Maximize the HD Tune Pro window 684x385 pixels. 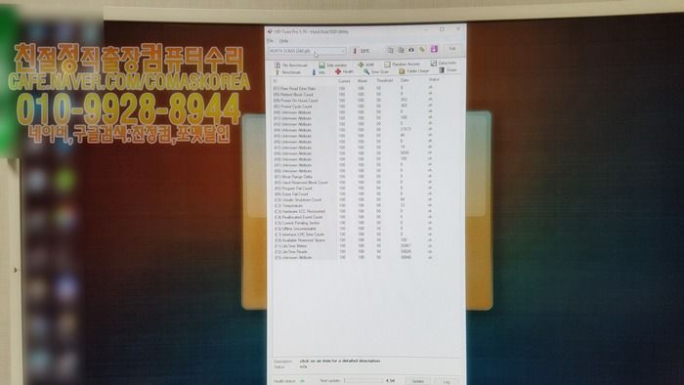pos(442,29)
